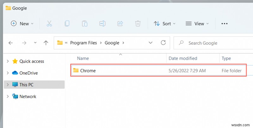Viewport: 253px width, 128px height.
Task: Open the View dropdown menu
Action: (x=197, y=24)
